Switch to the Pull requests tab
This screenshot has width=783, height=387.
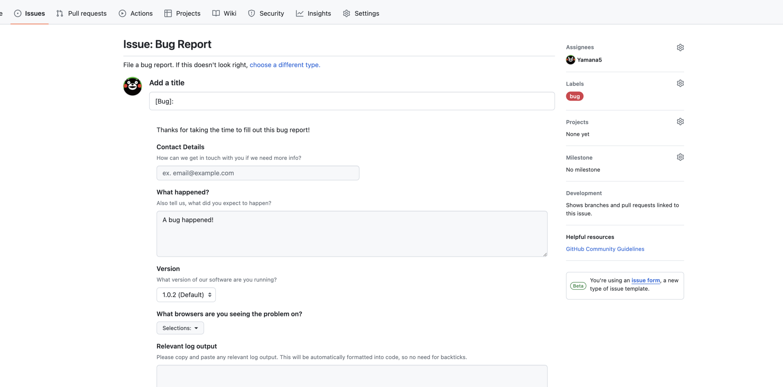click(x=81, y=13)
